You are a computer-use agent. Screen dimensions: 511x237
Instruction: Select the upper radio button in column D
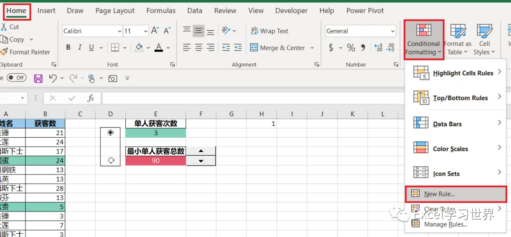pos(111,132)
